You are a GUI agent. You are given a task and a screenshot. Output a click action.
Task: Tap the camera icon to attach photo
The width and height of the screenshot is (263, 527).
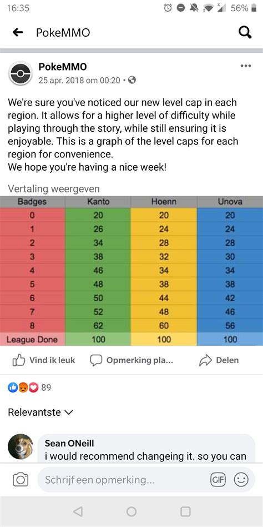tap(21, 480)
